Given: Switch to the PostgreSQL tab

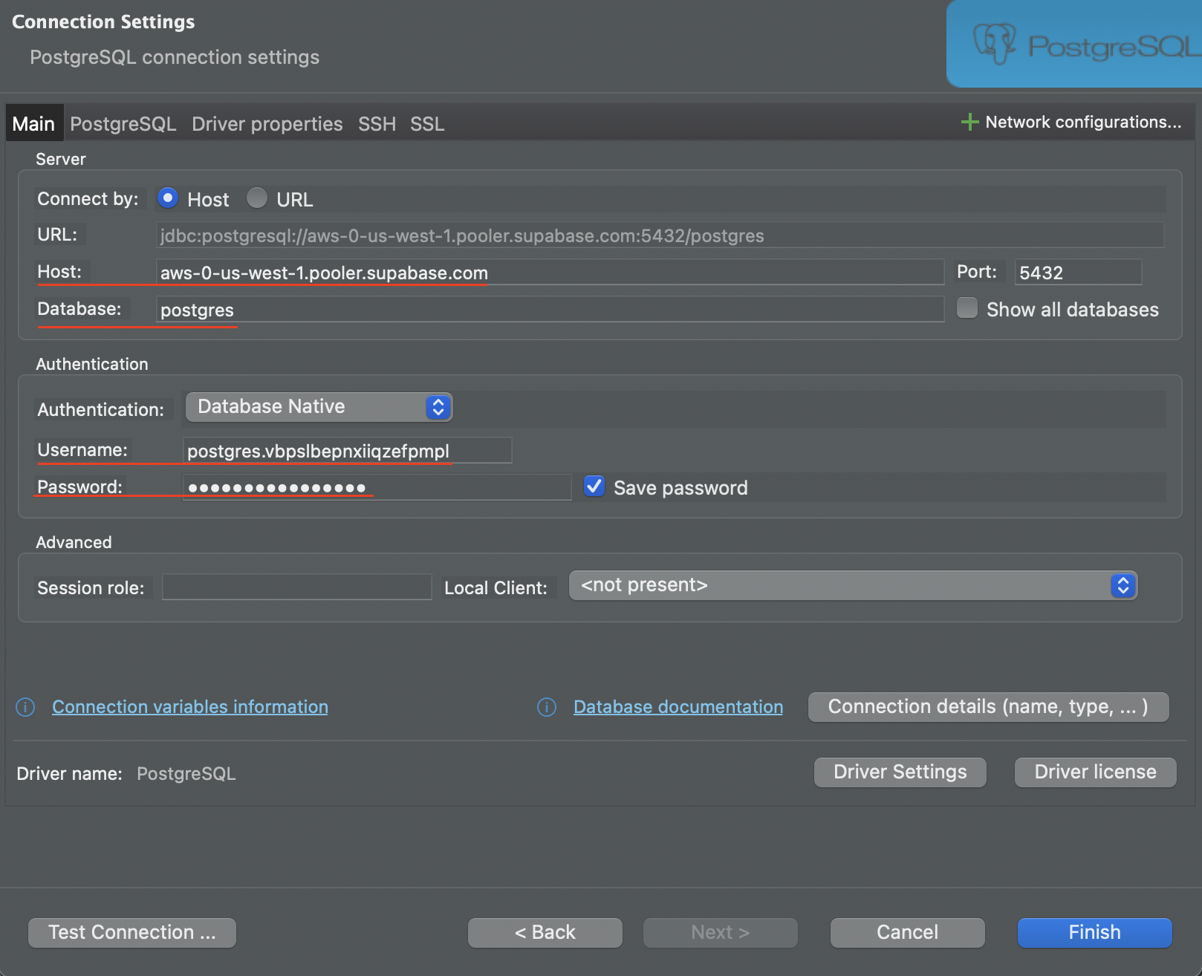Looking at the screenshot, I should pyautogui.click(x=123, y=124).
